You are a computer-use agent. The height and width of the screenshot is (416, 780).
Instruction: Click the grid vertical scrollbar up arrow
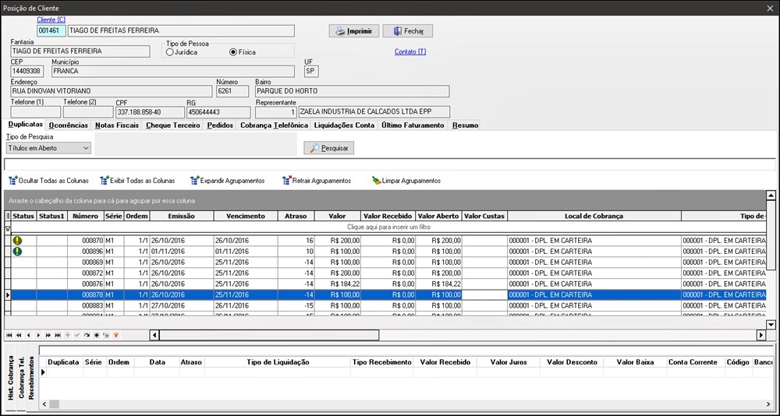[x=771, y=196]
